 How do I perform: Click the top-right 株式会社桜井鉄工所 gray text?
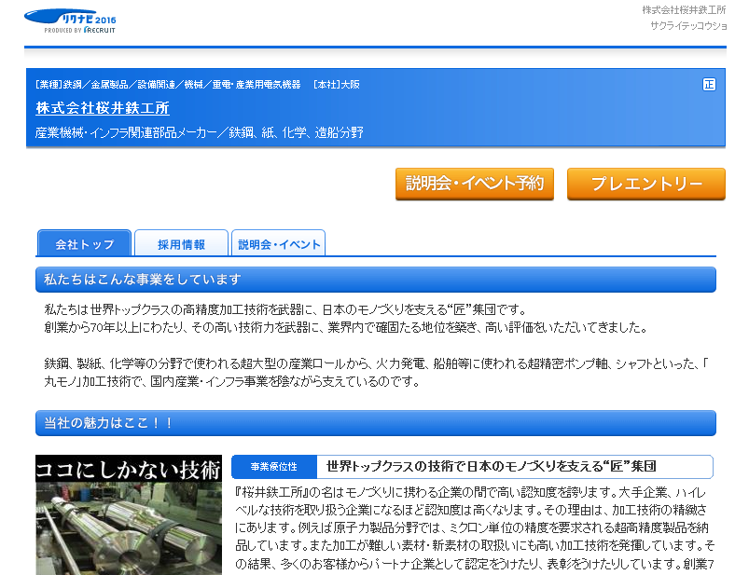pyautogui.click(x=684, y=10)
